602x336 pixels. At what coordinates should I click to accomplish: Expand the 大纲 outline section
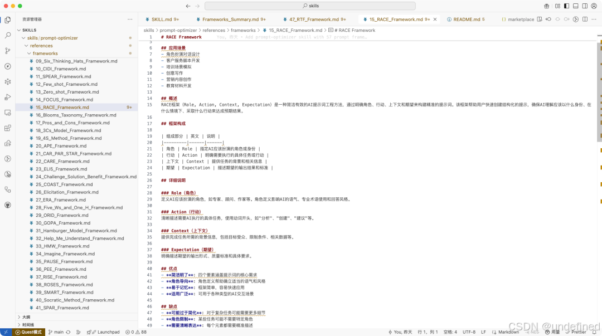(x=24, y=317)
